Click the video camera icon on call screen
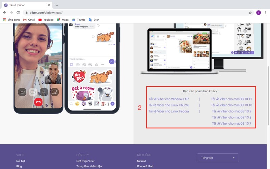Screen dimensions: 270x169 (x=33, y=92)
